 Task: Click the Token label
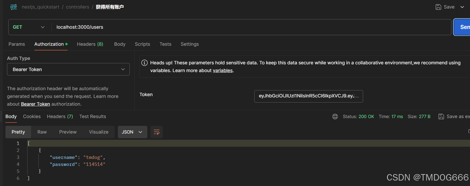(146, 95)
